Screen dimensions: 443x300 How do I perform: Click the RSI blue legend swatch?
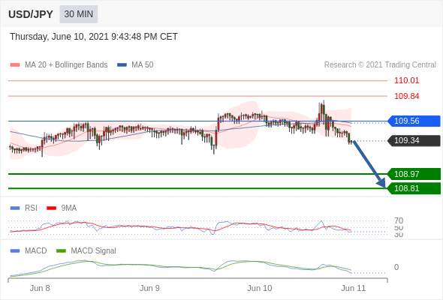point(15,208)
